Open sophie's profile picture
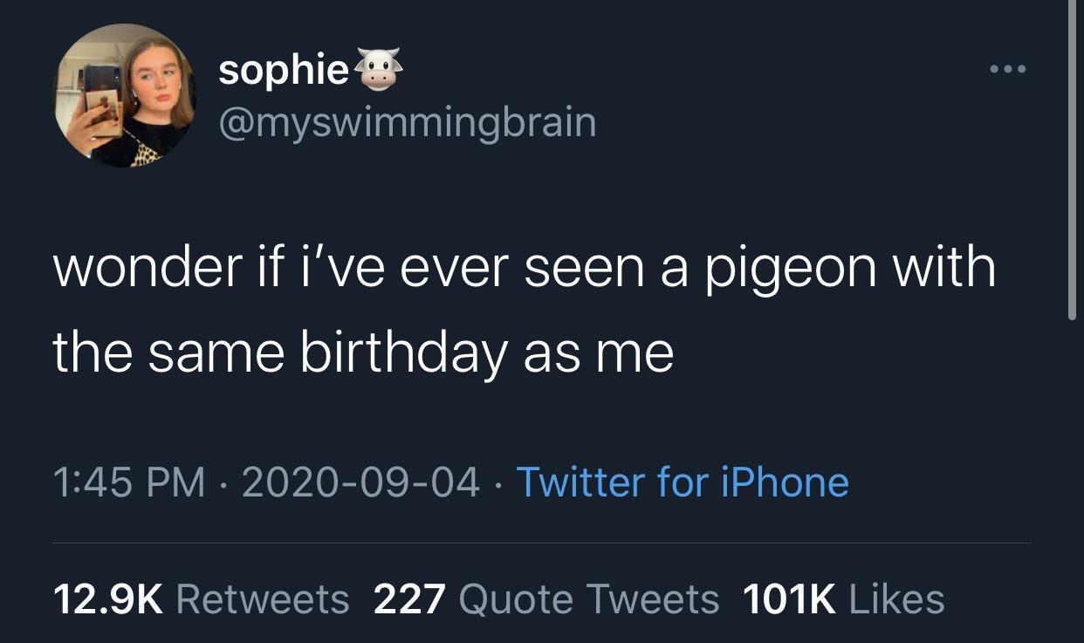Image resolution: width=1084 pixels, height=643 pixels. (x=126, y=95)
